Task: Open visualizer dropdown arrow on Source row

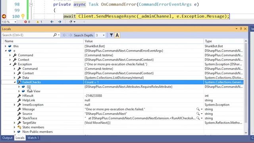Action: point(202,114)
